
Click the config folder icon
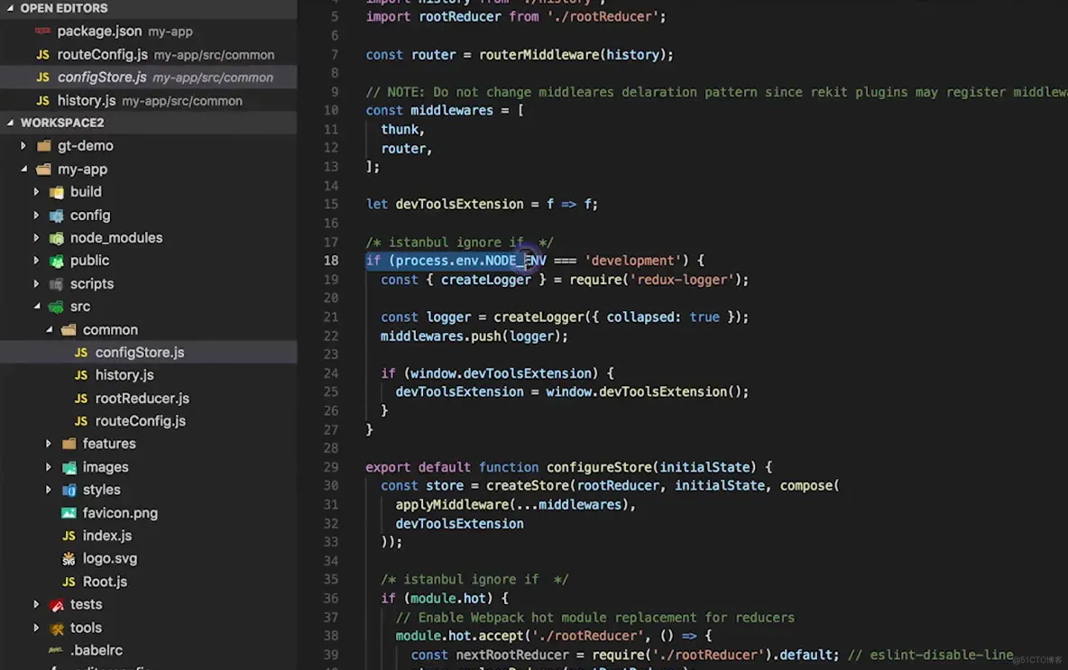57,216
